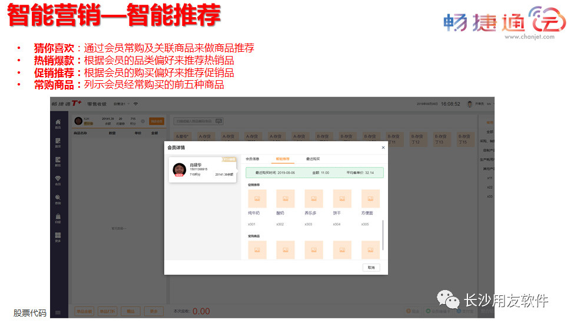Click the 日结 bag icon in sidebar
The height and width of the screenshot is (326, 567).
58,218
